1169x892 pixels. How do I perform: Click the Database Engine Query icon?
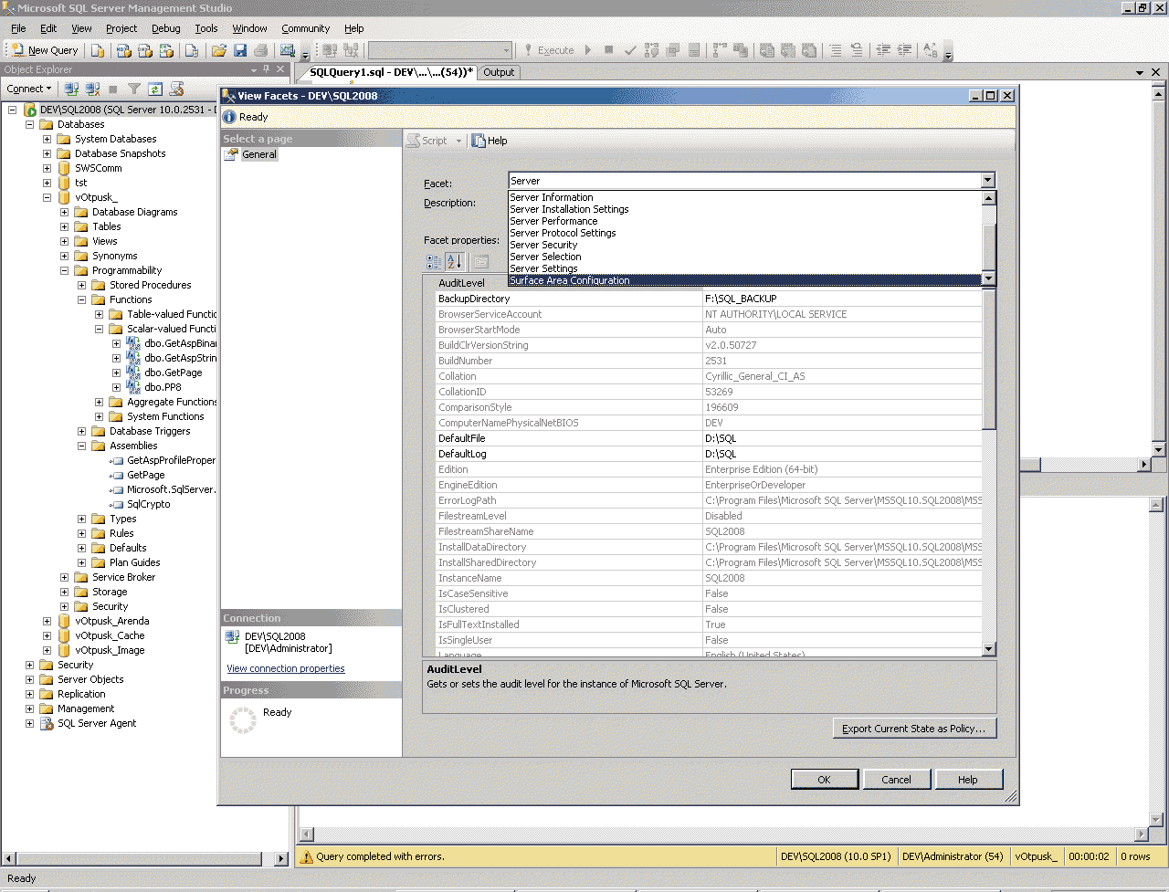click(x=98, y=50)
